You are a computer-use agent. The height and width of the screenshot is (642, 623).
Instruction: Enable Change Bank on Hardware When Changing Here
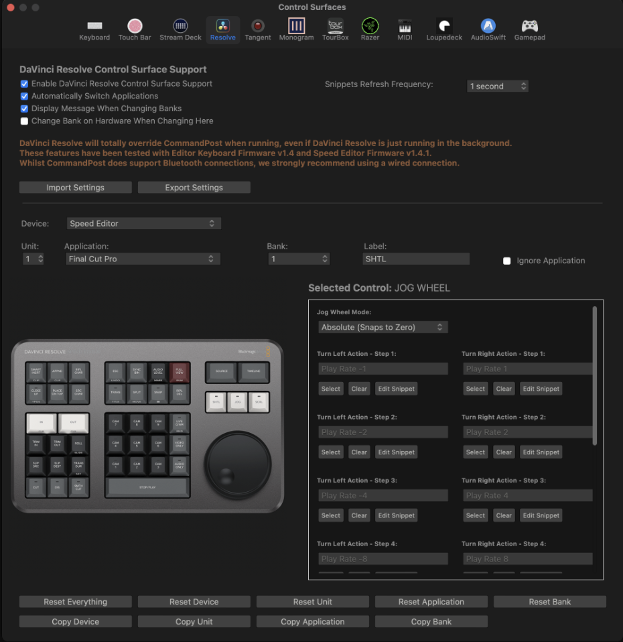pos(24,121)
